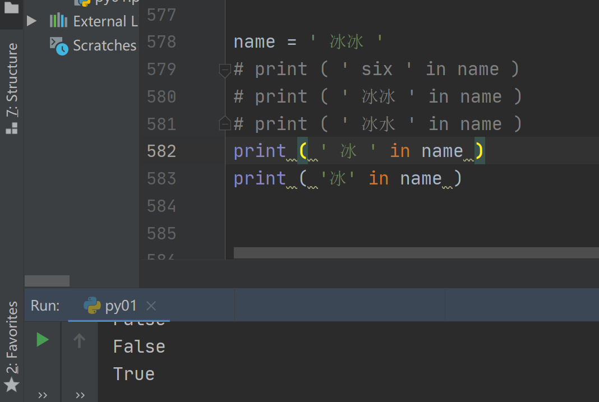The height and width of the screenshot is (402, 599).
Task: Click commented line 580 print statement
Action: (377, 96)
